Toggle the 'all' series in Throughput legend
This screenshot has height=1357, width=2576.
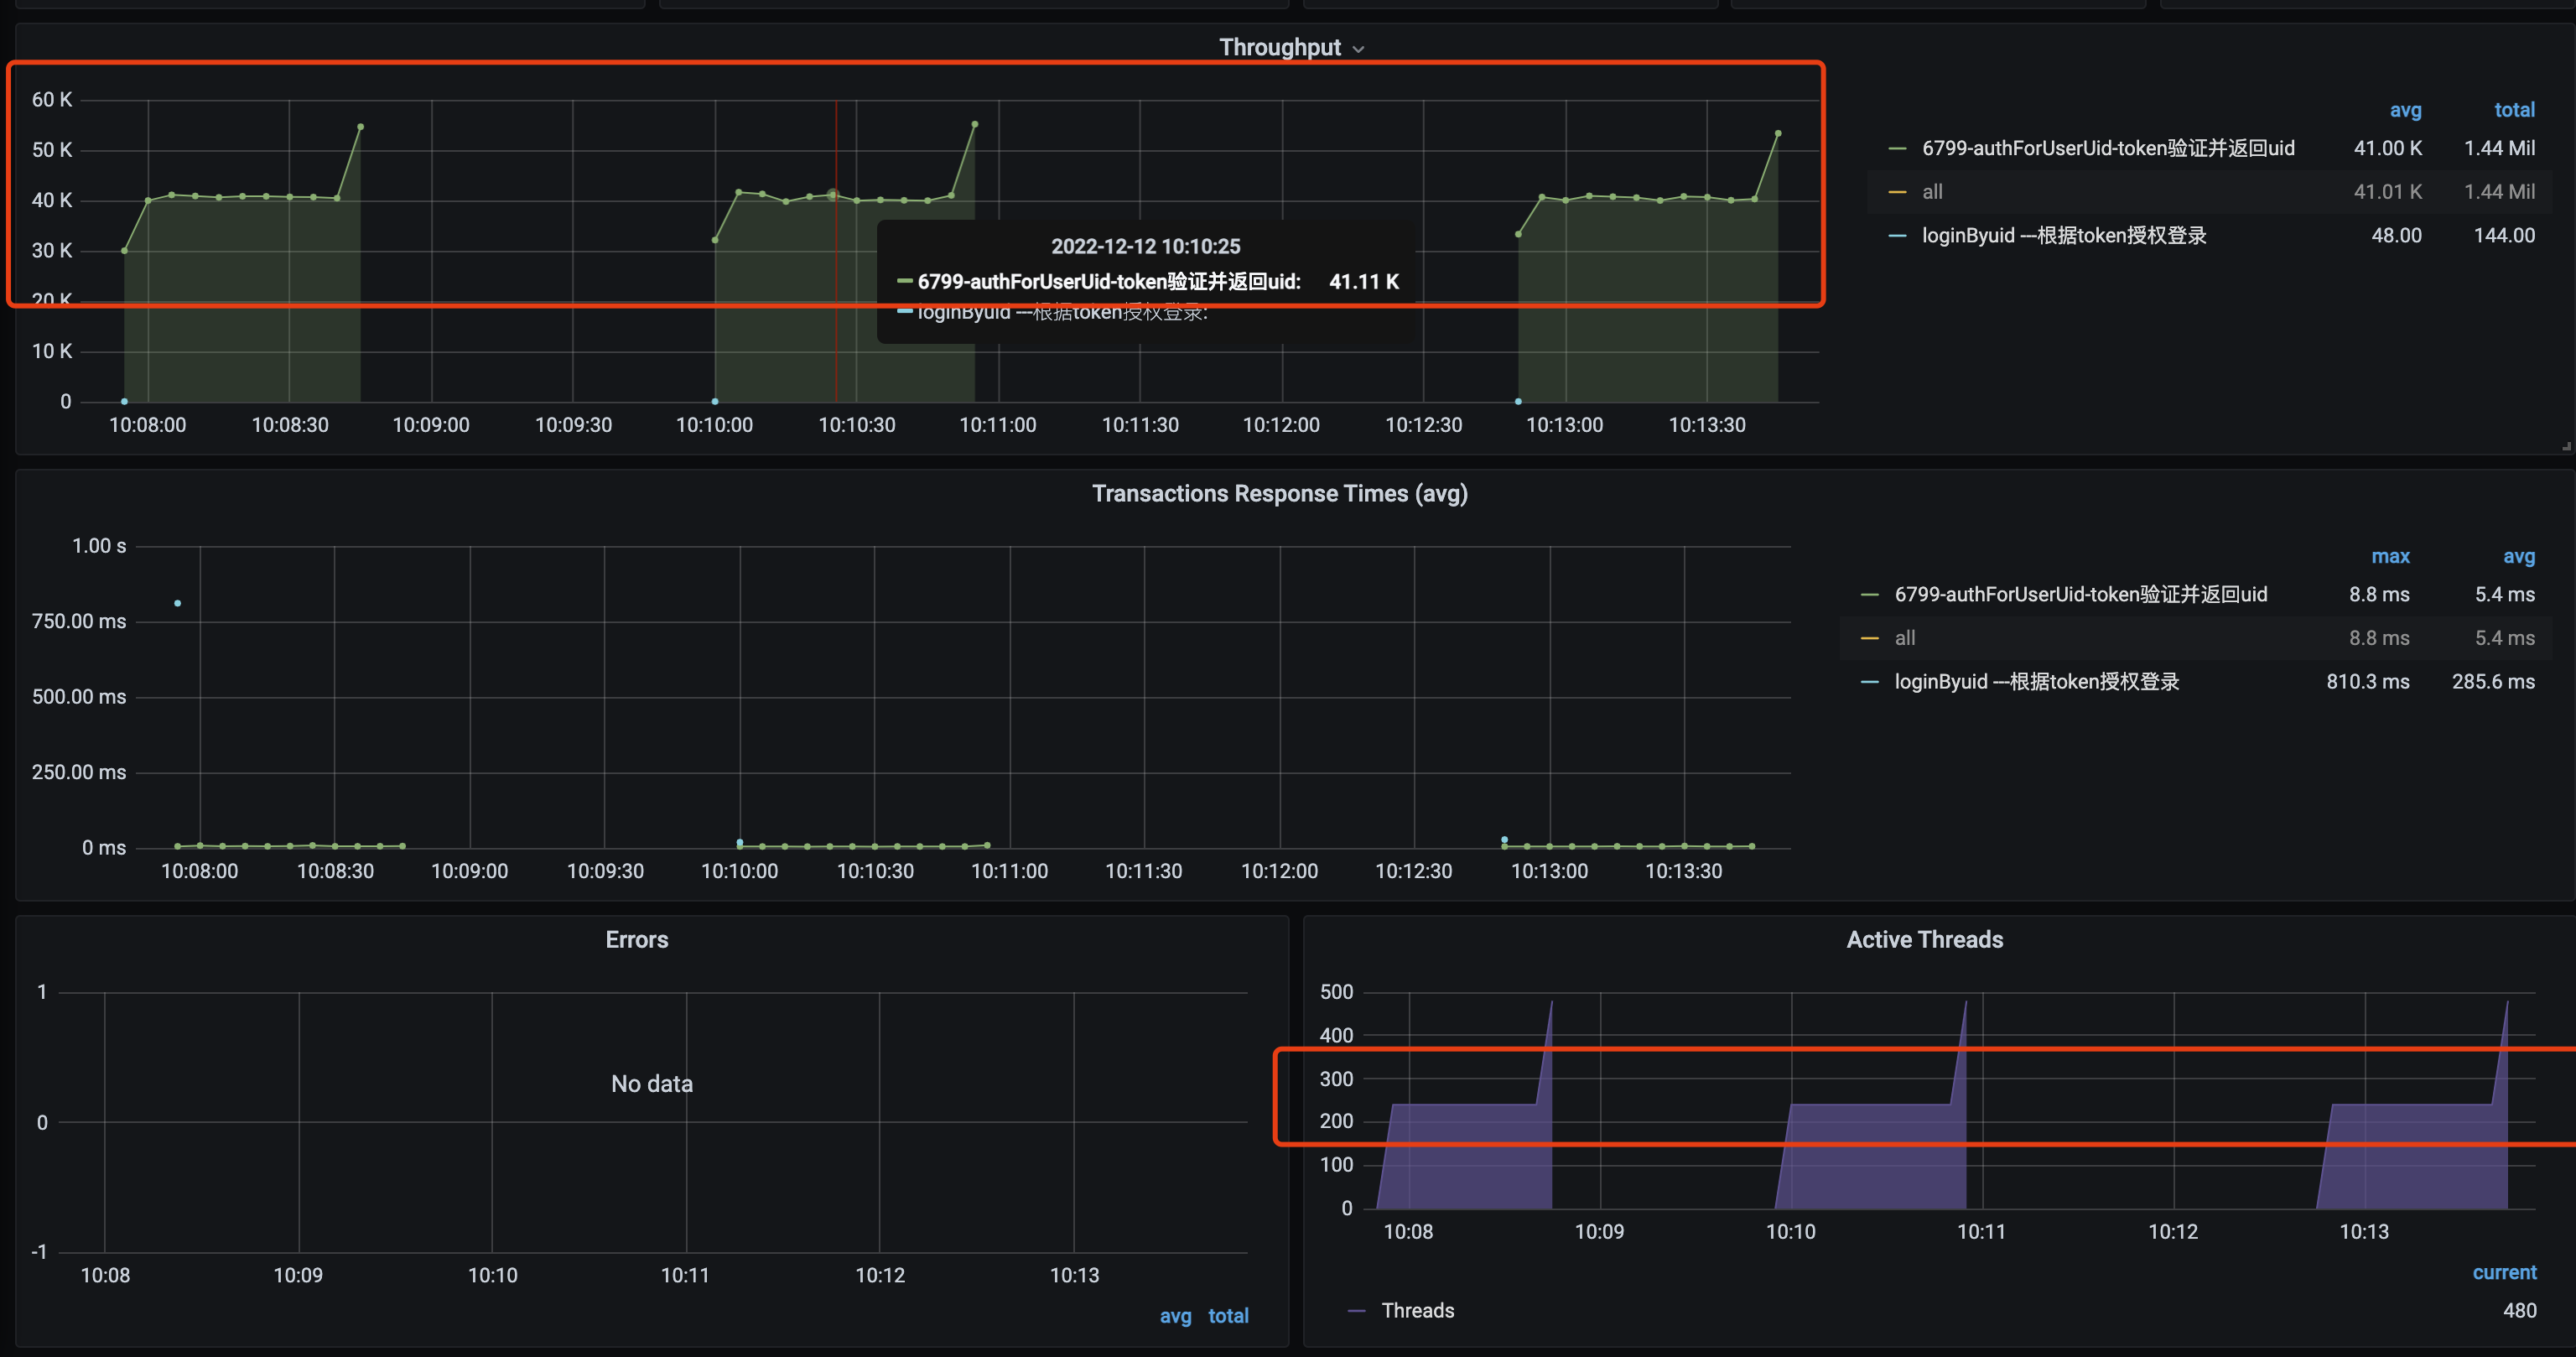click(x=1932, y=192)
